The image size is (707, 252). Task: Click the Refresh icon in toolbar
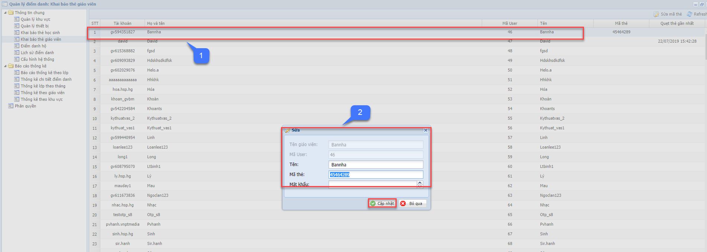click(x=690, y=14)
